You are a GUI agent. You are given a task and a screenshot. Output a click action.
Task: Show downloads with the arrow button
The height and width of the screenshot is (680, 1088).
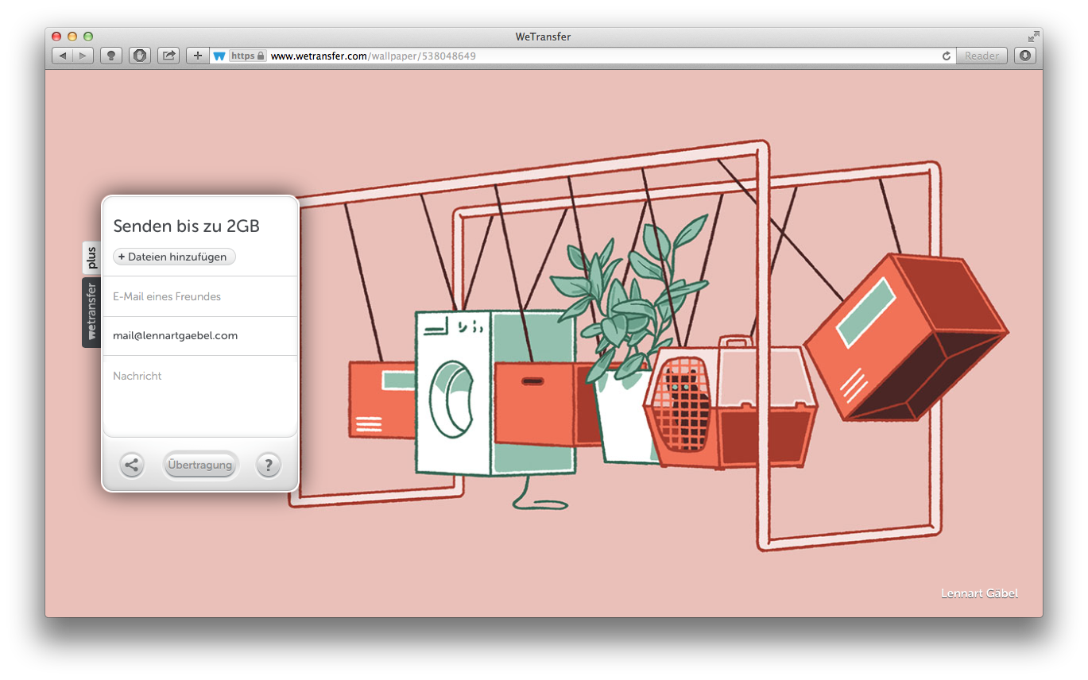coord(1025,56)
